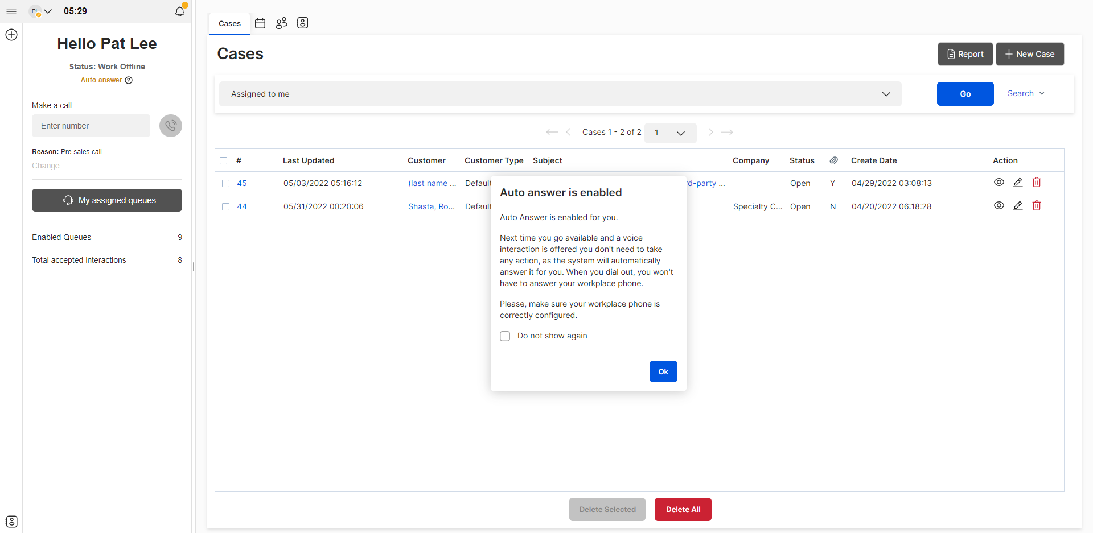Open case number 45 link
Screen dimensions: 1093x533
coord(242,183)
